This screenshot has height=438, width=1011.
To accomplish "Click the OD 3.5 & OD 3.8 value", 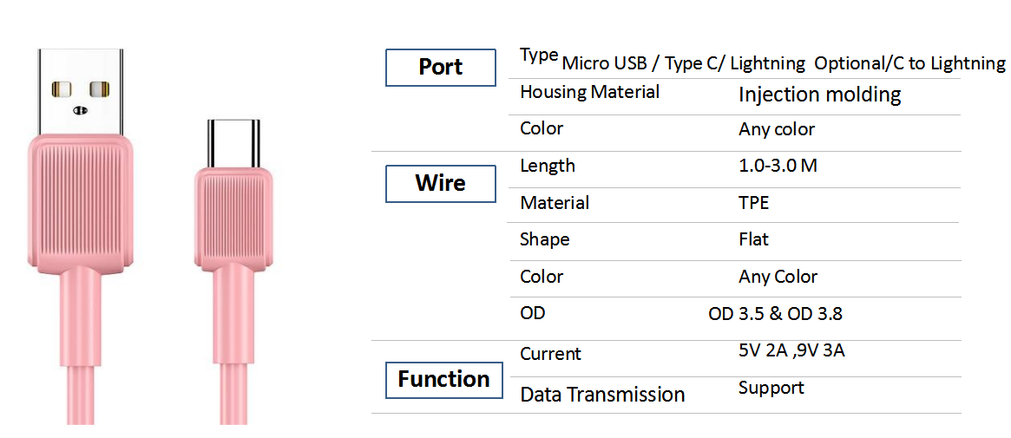I will click(776, 314).
